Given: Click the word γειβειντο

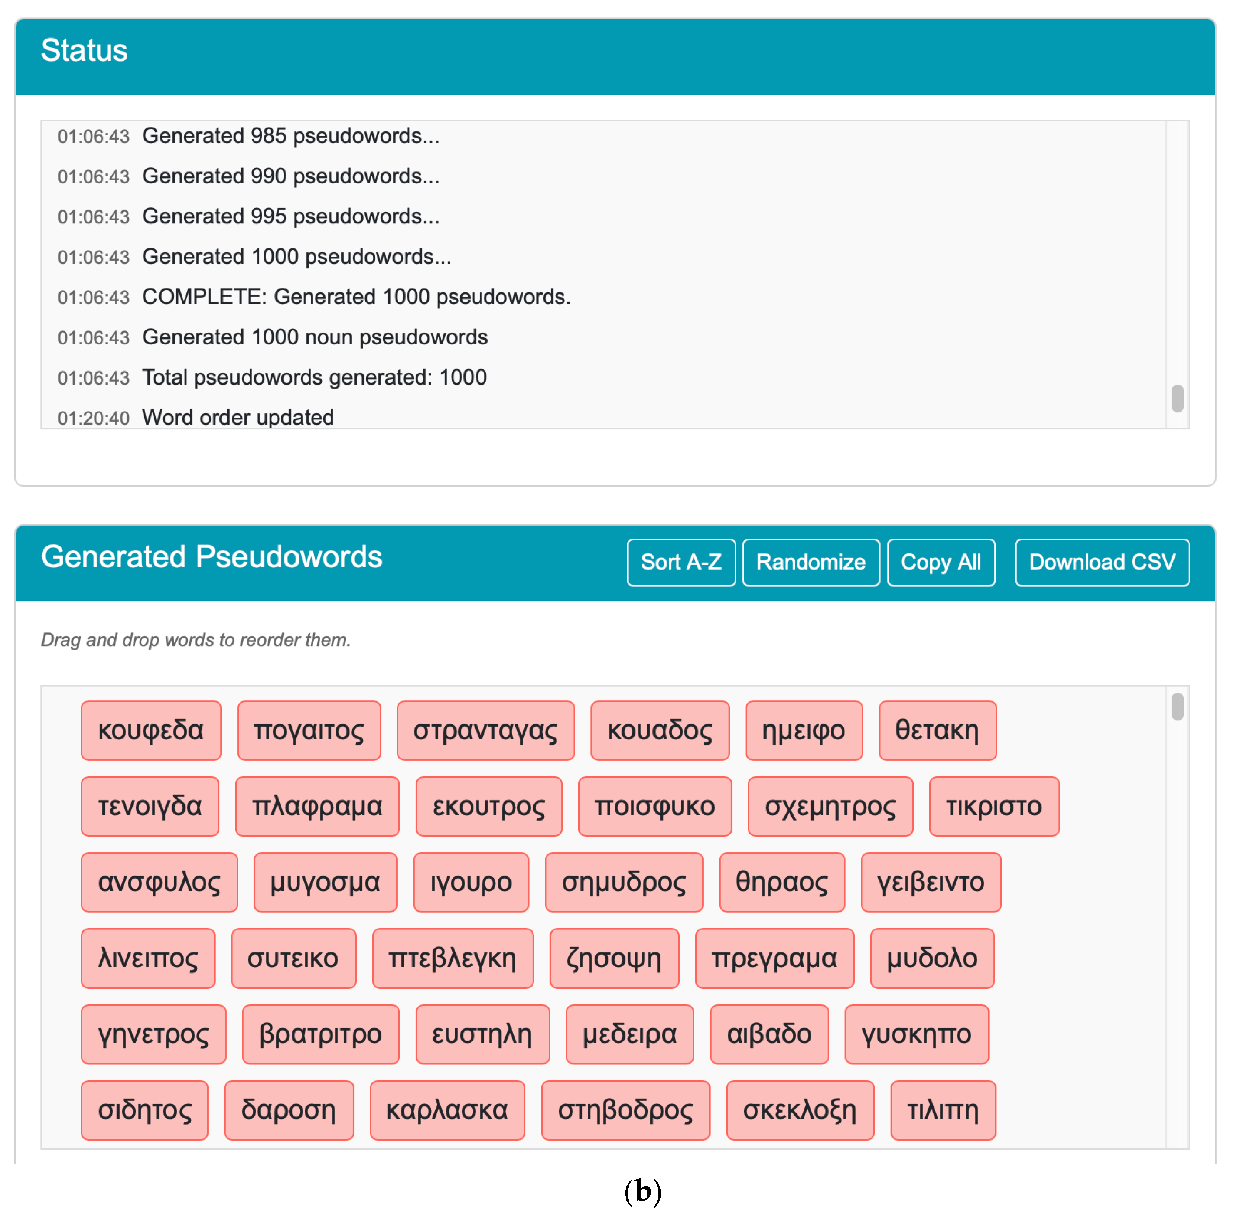Looking at the screenshot, I should pos(931,882).
